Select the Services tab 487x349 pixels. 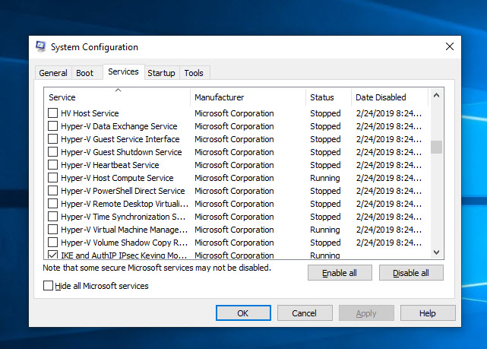click(123, 71)
